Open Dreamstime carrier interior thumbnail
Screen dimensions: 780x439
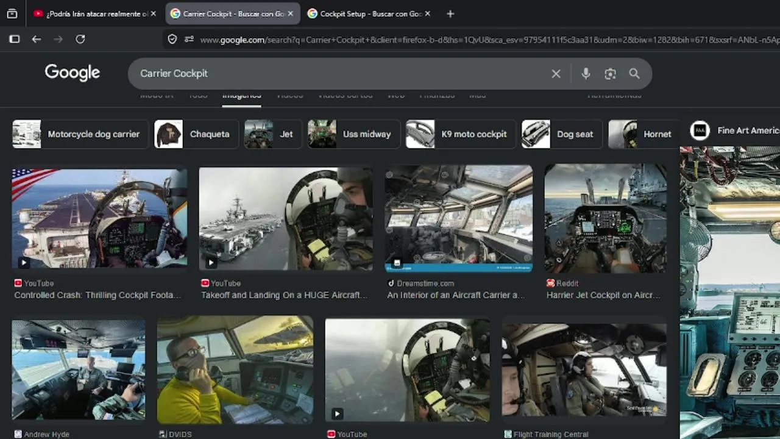coord(459,219)
